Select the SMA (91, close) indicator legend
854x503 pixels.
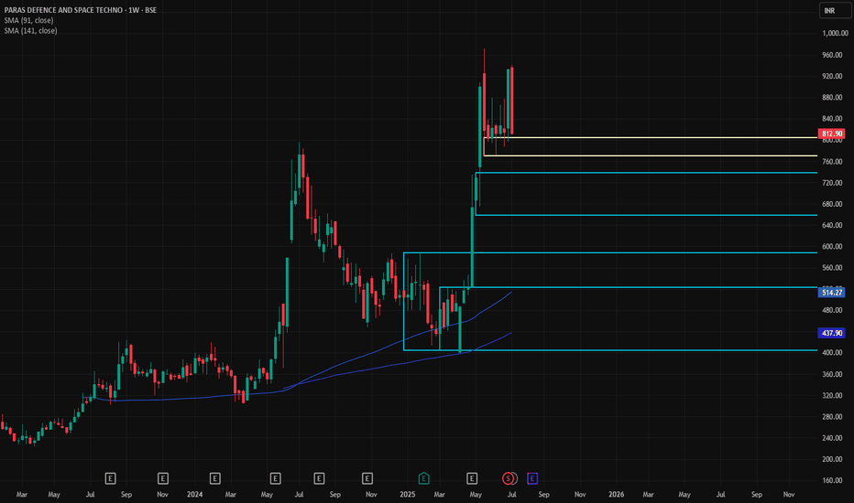(x=29, y=21)
